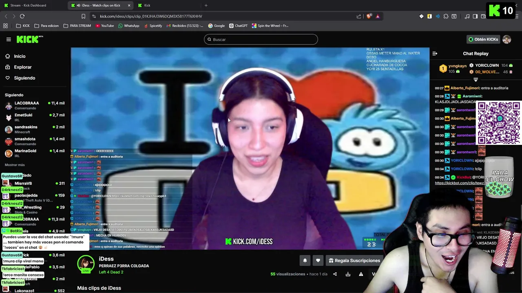Open YouTube bookmark
The height and width of the screenshot is (293, 522).
(104, 26)
